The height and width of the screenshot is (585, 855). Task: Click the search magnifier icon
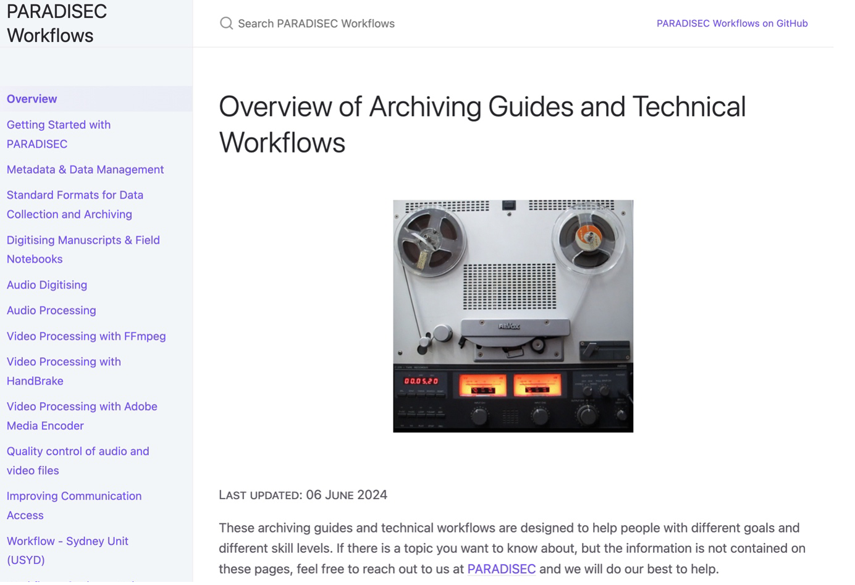226,23
